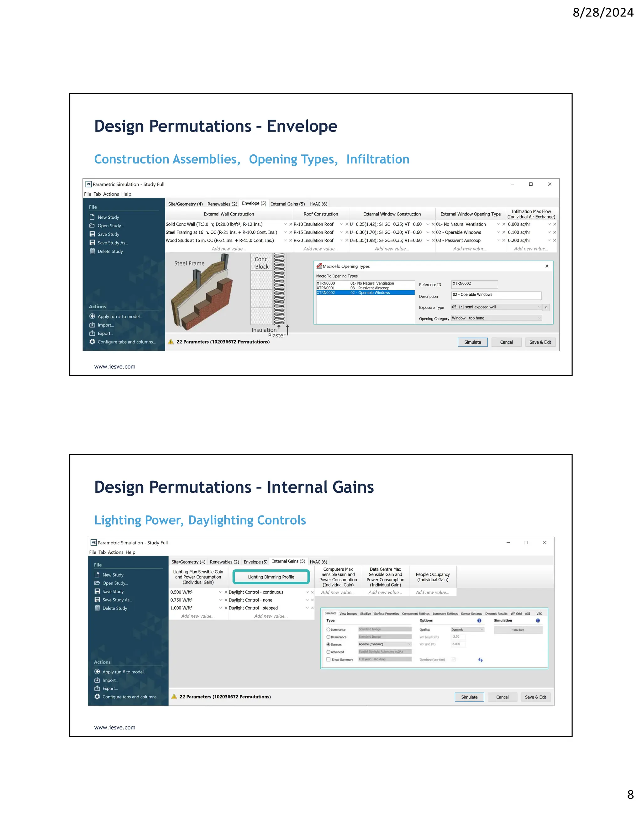642x830 pixels.
Task: Enable the Show Summary checkbox
Action: 328,660
